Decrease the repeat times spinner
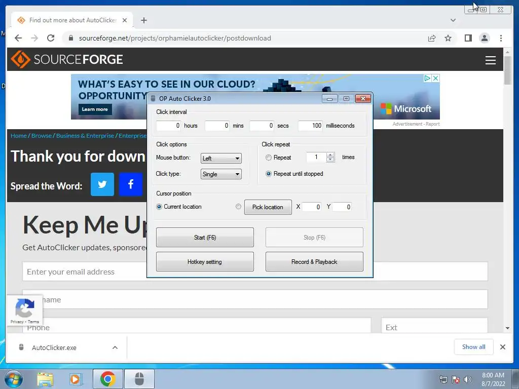Screen dimensions: 519x389 pos(330,160)
